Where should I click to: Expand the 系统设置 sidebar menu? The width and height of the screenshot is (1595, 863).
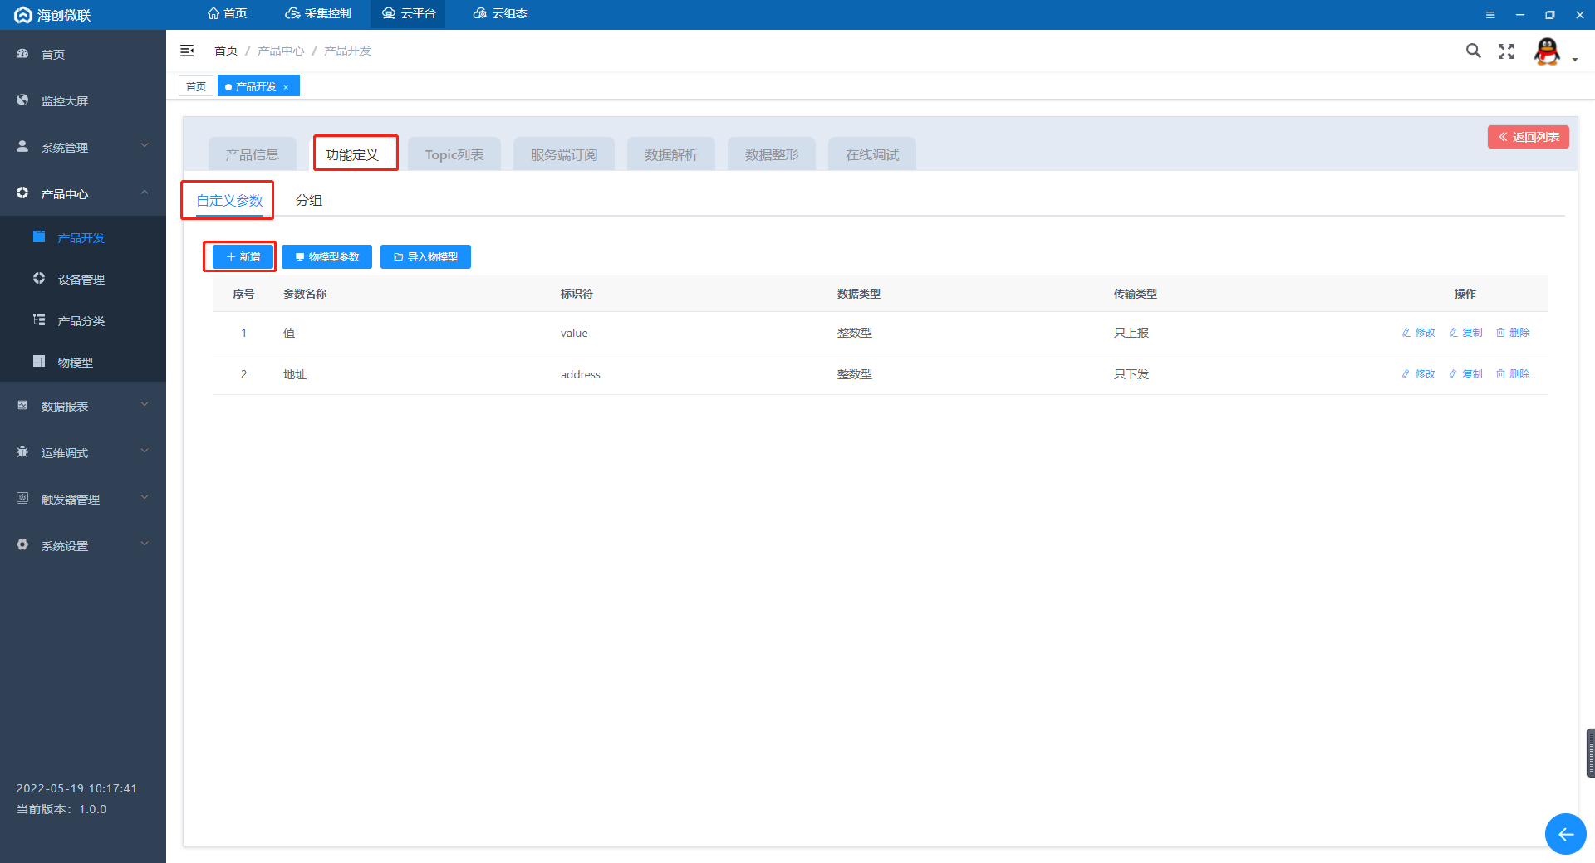click(x=83, y=545)
